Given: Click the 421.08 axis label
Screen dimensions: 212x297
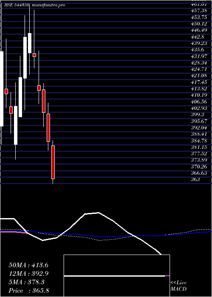Looking at the screenshot, I should pos(199,76).
